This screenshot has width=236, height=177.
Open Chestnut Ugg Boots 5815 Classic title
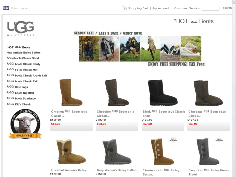click(69, 114)
